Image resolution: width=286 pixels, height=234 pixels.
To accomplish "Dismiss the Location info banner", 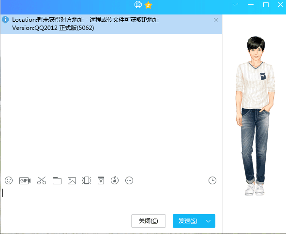I will click(216, 20).
